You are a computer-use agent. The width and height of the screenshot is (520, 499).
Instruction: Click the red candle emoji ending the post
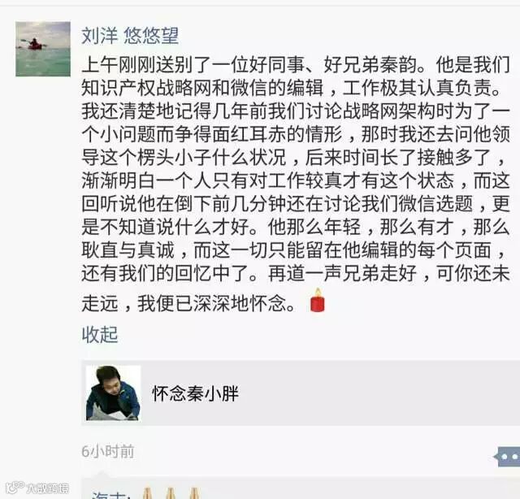point(318,301)
